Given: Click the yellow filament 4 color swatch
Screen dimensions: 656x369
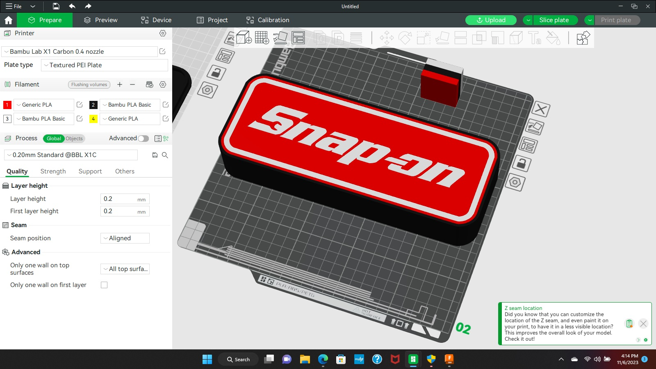Looking at the screenshot, I should pos(93,119).
